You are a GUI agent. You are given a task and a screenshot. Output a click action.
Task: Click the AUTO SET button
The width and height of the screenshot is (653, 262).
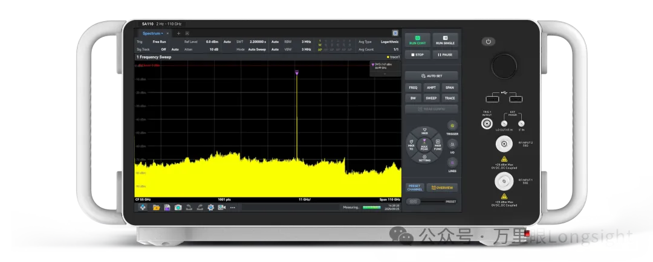[432, 76]
